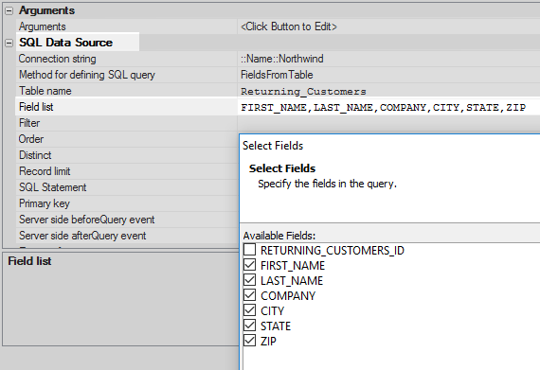Select the Order property row
Viewport: 540px width, 370px height.
[126, 139]
